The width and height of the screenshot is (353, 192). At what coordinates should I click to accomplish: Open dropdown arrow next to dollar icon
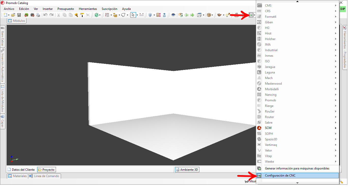(x=100, y=15)
